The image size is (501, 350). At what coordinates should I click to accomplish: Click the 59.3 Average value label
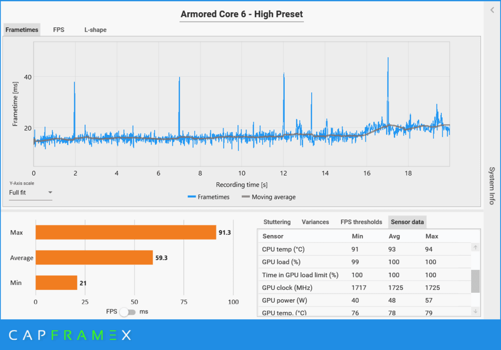pos(161,258)
